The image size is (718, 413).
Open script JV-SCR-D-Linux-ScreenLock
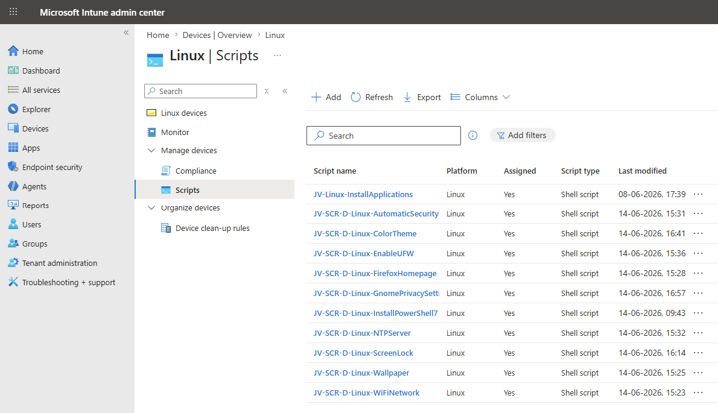[363, 353]
